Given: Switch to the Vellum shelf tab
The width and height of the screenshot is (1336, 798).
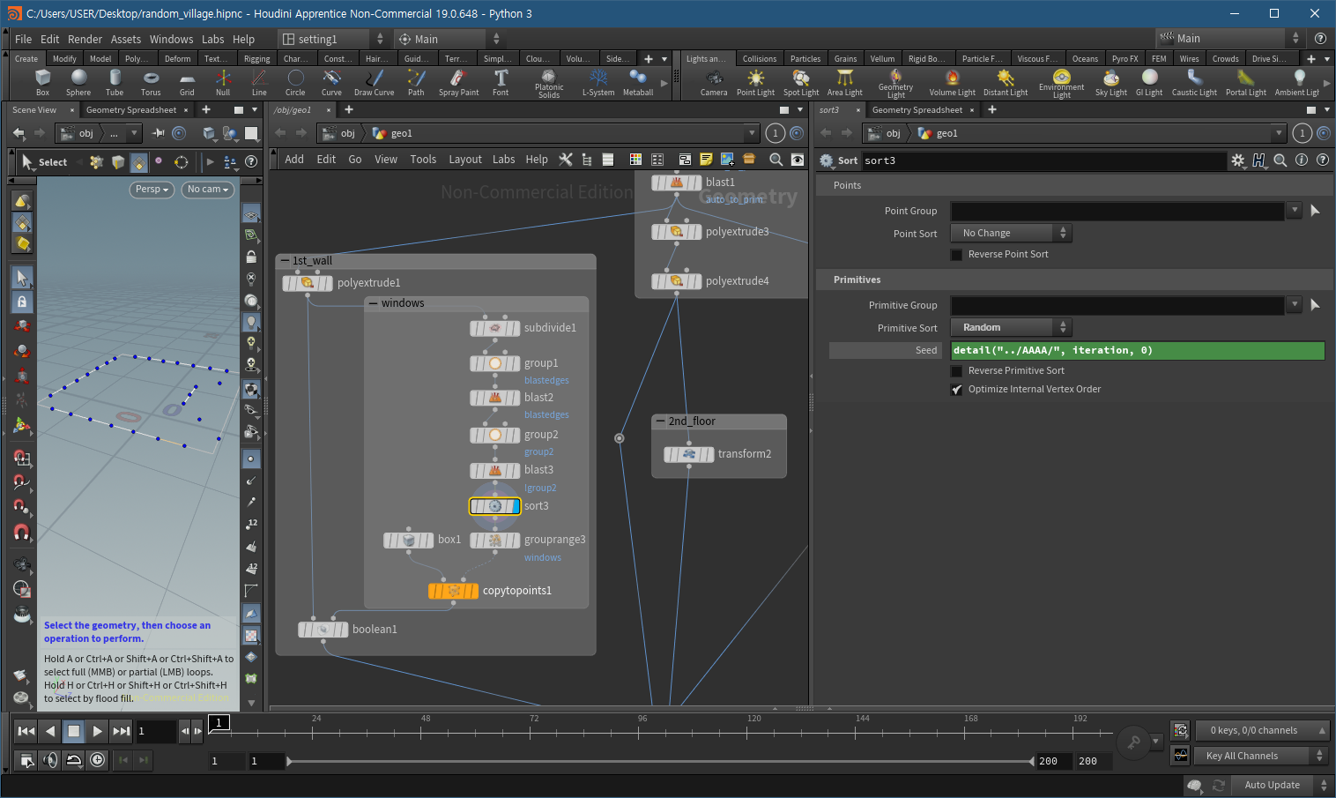Looking at the screenshot, I should pos(882,59).
